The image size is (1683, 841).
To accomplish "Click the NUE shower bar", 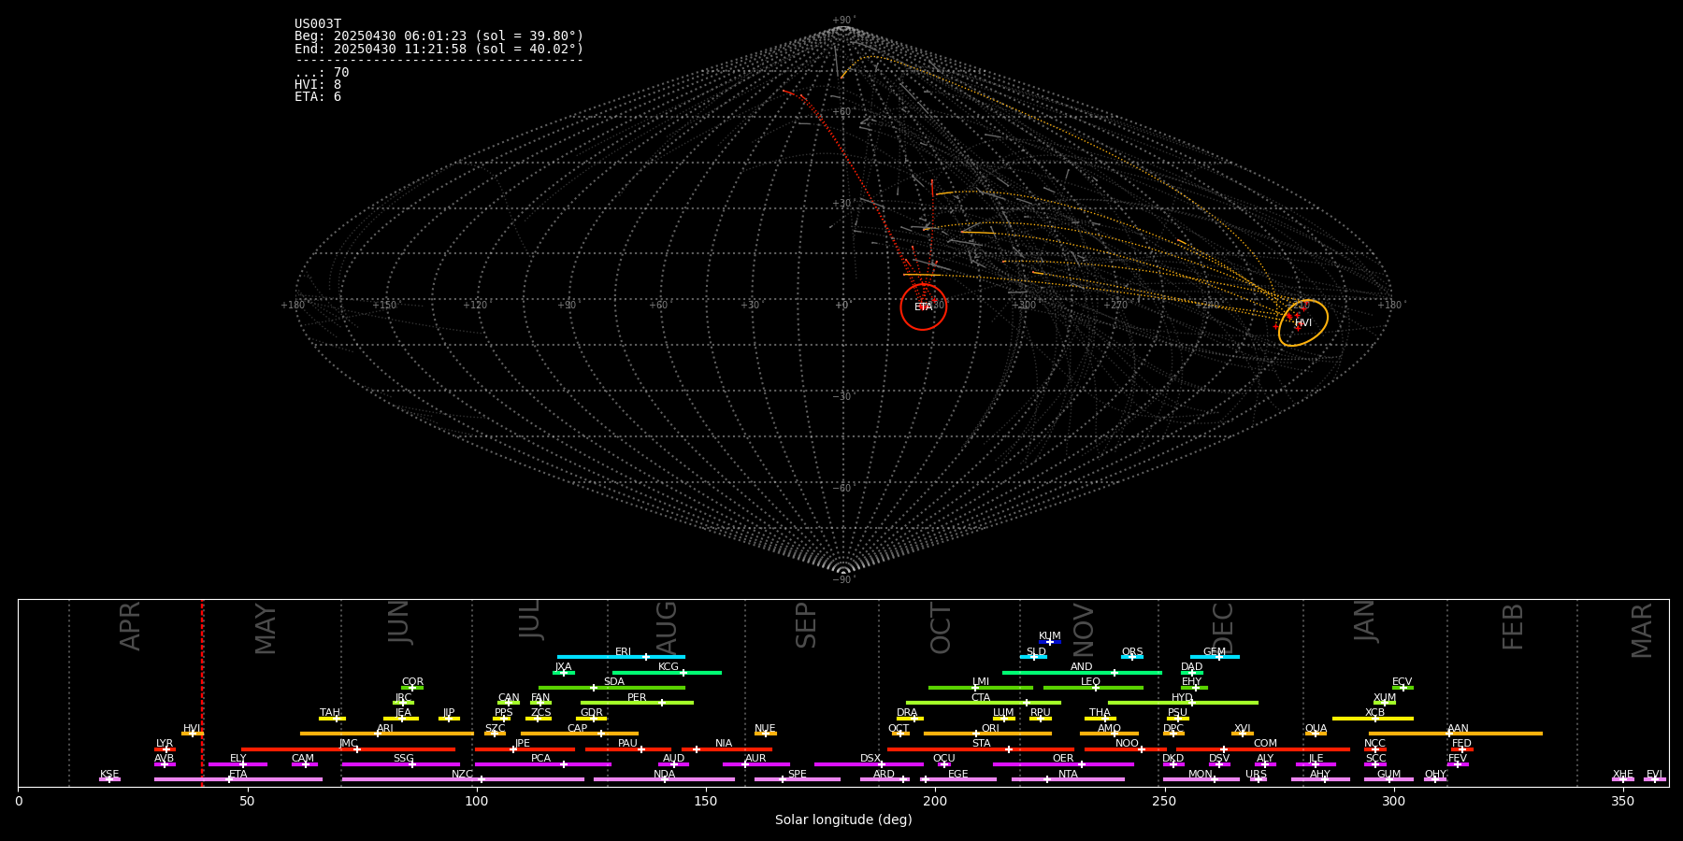I will 766,734.
